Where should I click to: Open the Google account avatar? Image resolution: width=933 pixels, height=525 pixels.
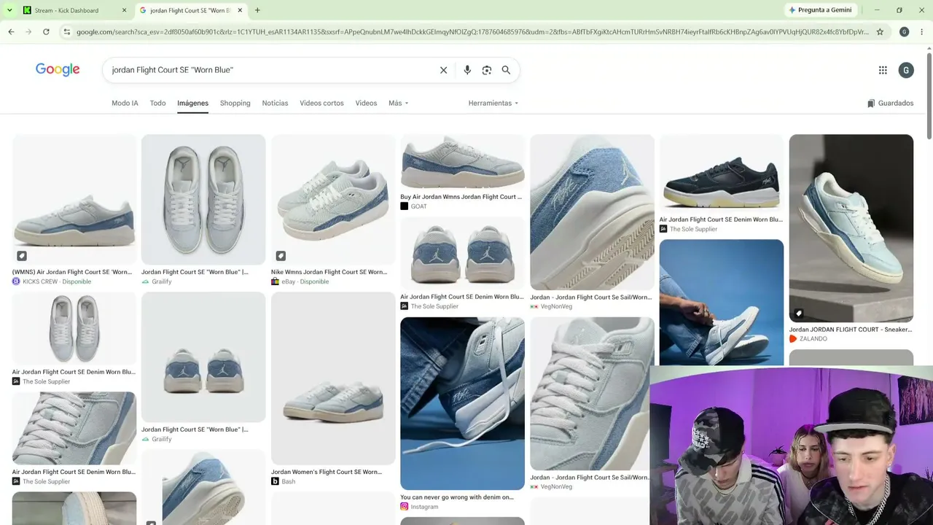[x=906, y=70]
